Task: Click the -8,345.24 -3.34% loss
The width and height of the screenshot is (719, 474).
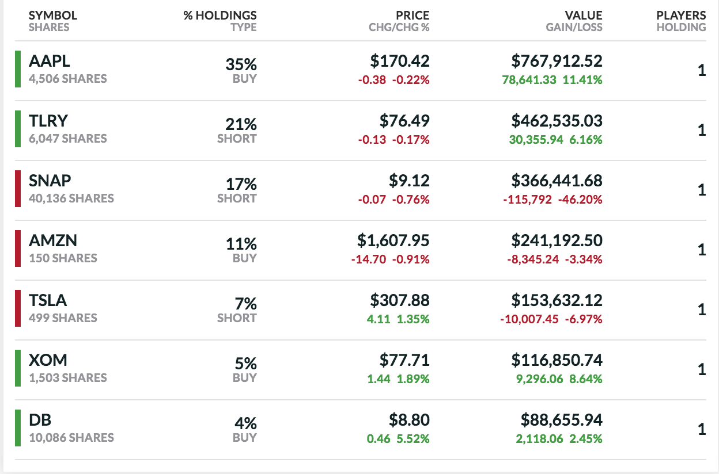Action: 555,259
